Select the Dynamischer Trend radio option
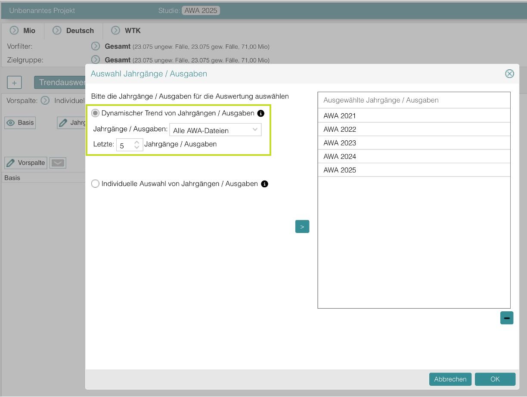Screen dimensions: 527x397 pos(95,113)
